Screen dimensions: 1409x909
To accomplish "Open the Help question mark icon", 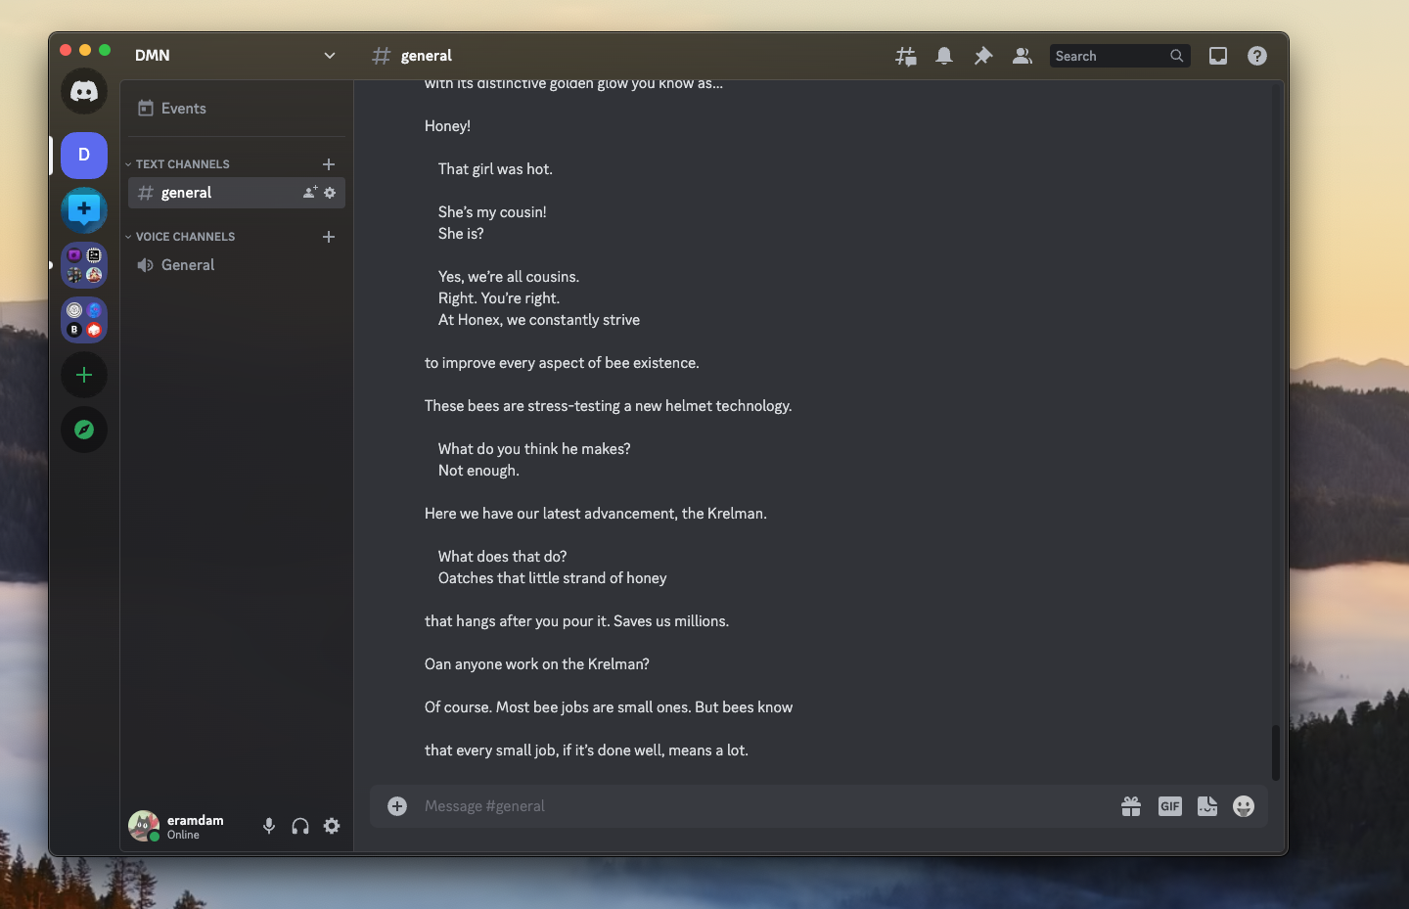I will coord(1257,57).
